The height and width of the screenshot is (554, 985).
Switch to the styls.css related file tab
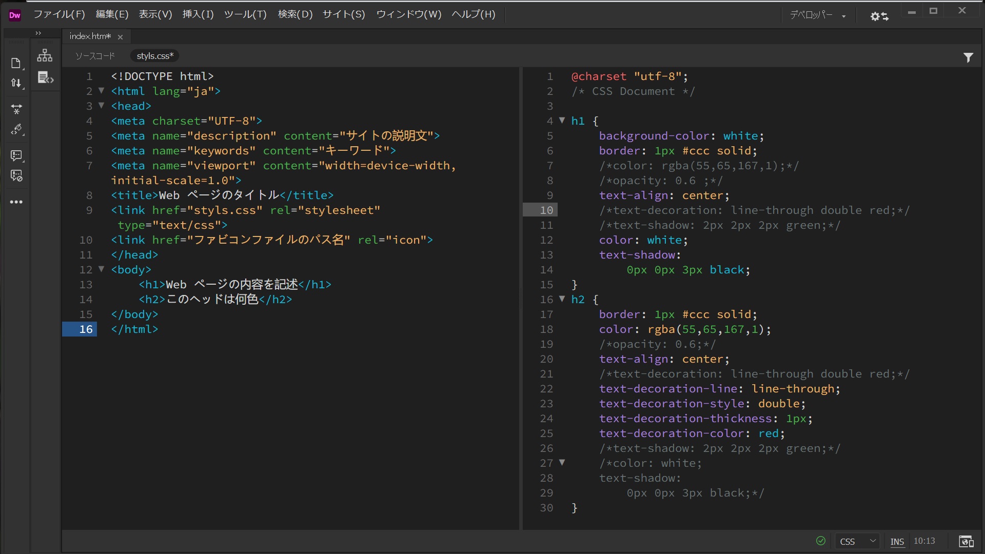(155, 56)
